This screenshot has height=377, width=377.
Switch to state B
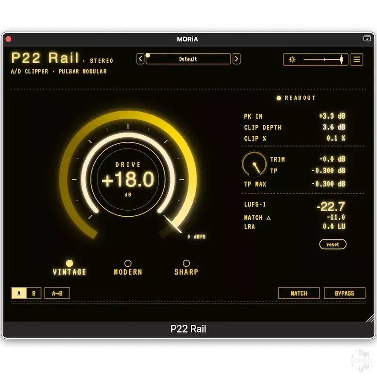click(x=33, y=293)
